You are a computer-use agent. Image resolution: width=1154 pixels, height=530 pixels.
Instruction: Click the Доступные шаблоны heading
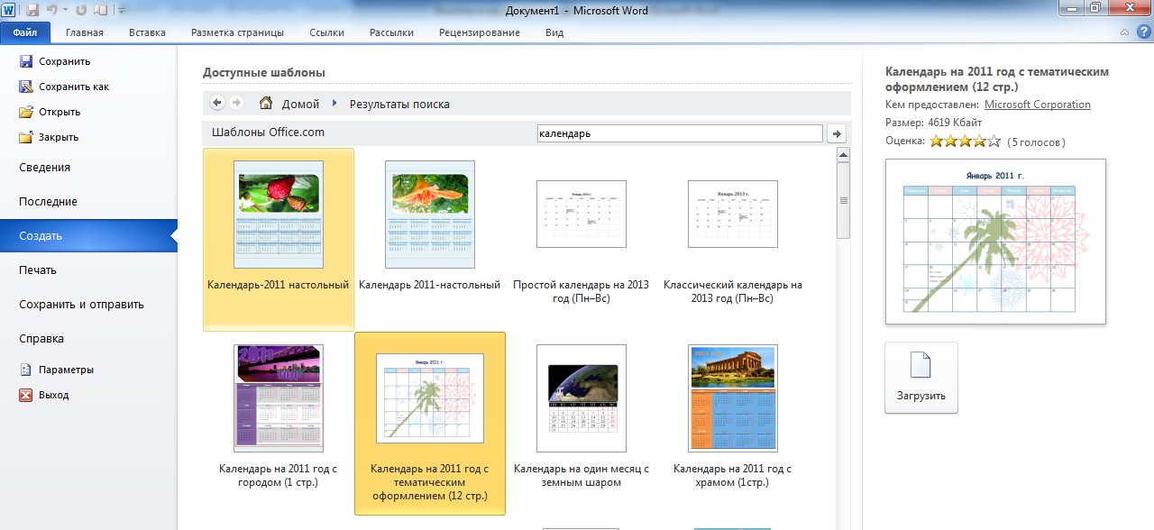[x=264, y=72]
